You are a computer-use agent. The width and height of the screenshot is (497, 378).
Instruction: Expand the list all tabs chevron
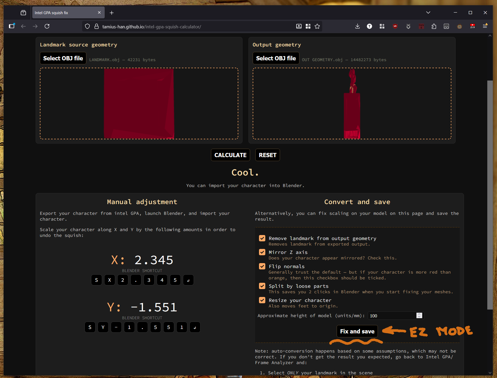[x=428, y=13]
